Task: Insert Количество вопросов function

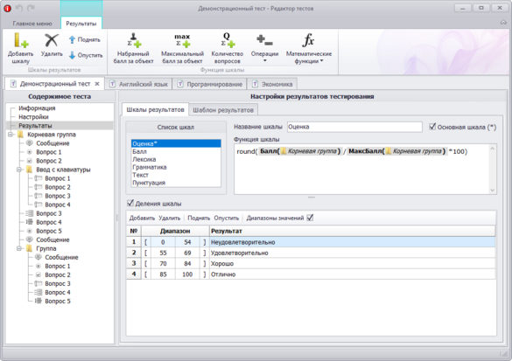Action: pos(228,48)
